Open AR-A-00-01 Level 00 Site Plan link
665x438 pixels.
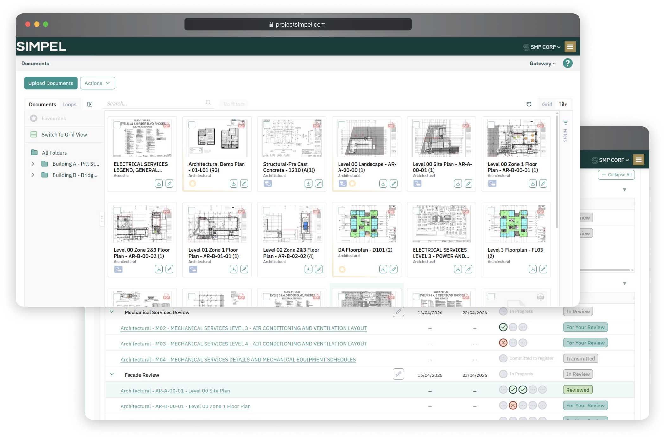click(175, 391)
